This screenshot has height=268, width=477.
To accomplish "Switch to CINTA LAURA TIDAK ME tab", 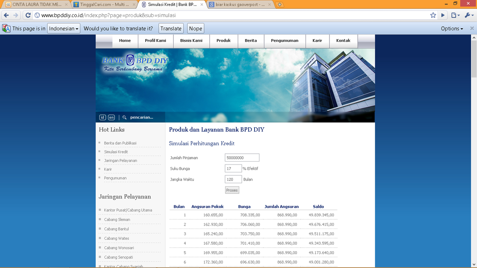I will (36, 4).
